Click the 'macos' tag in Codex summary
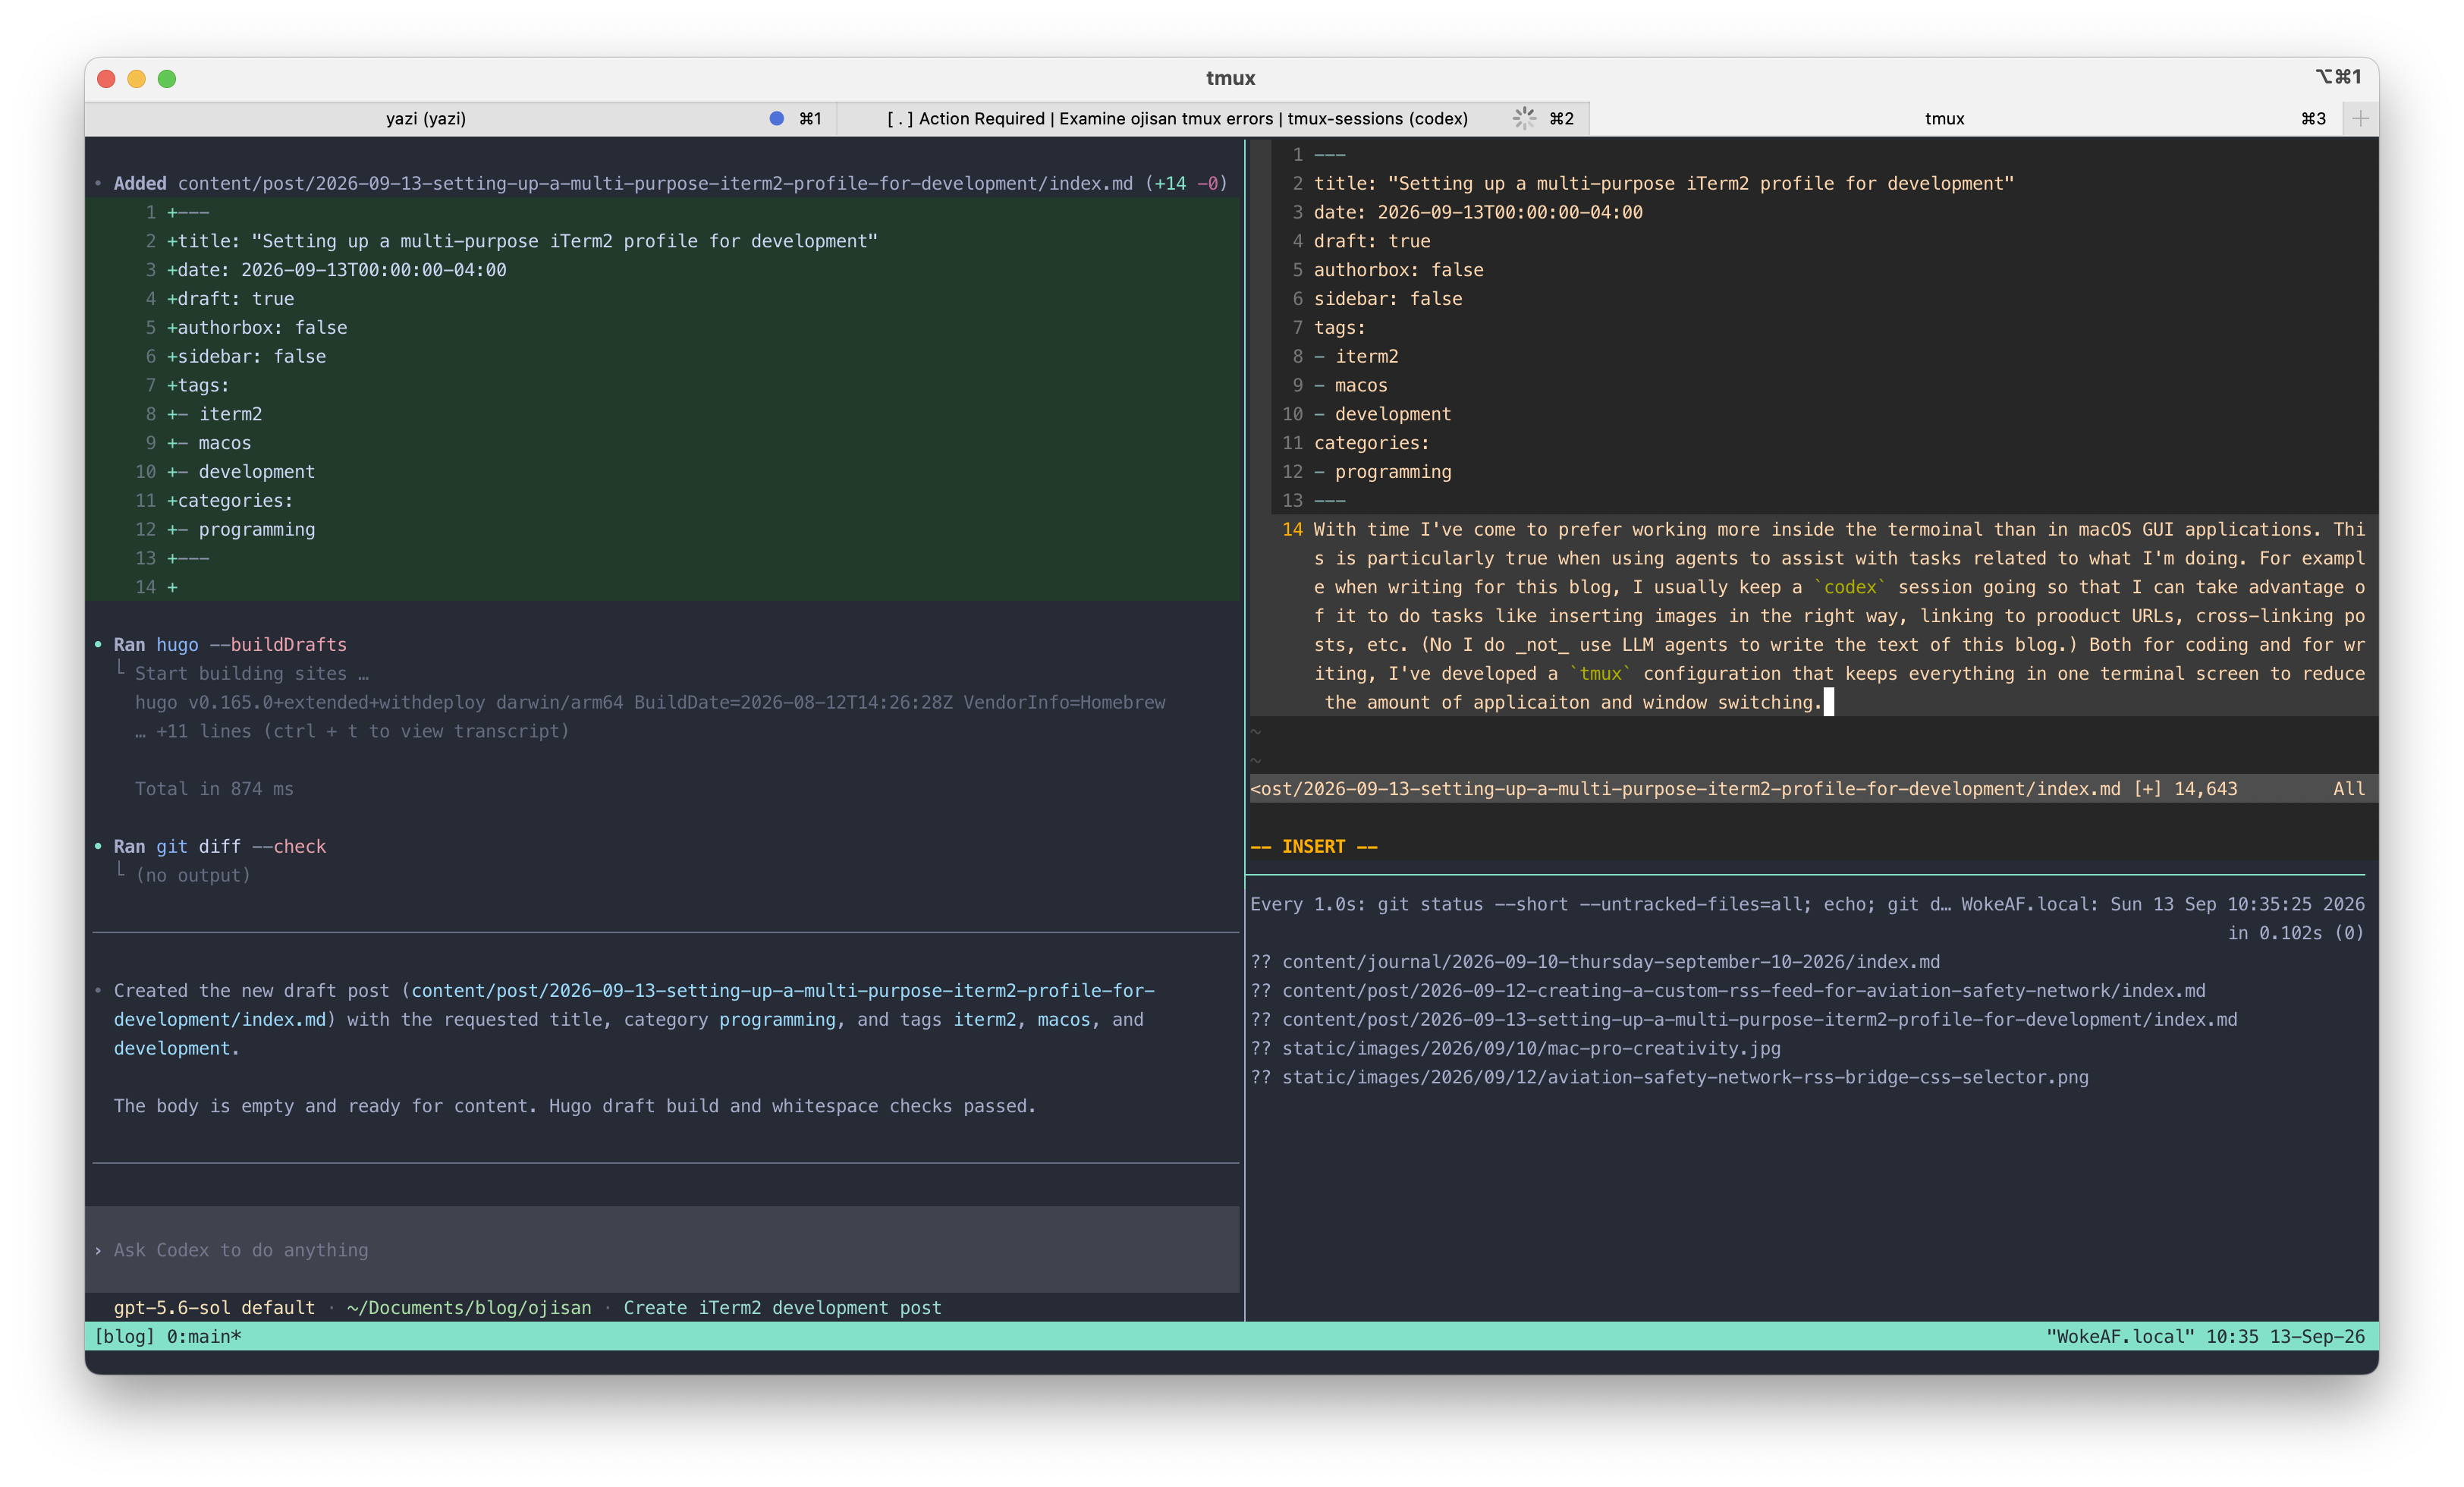2464x1487 pixels. (1063, 1019)
